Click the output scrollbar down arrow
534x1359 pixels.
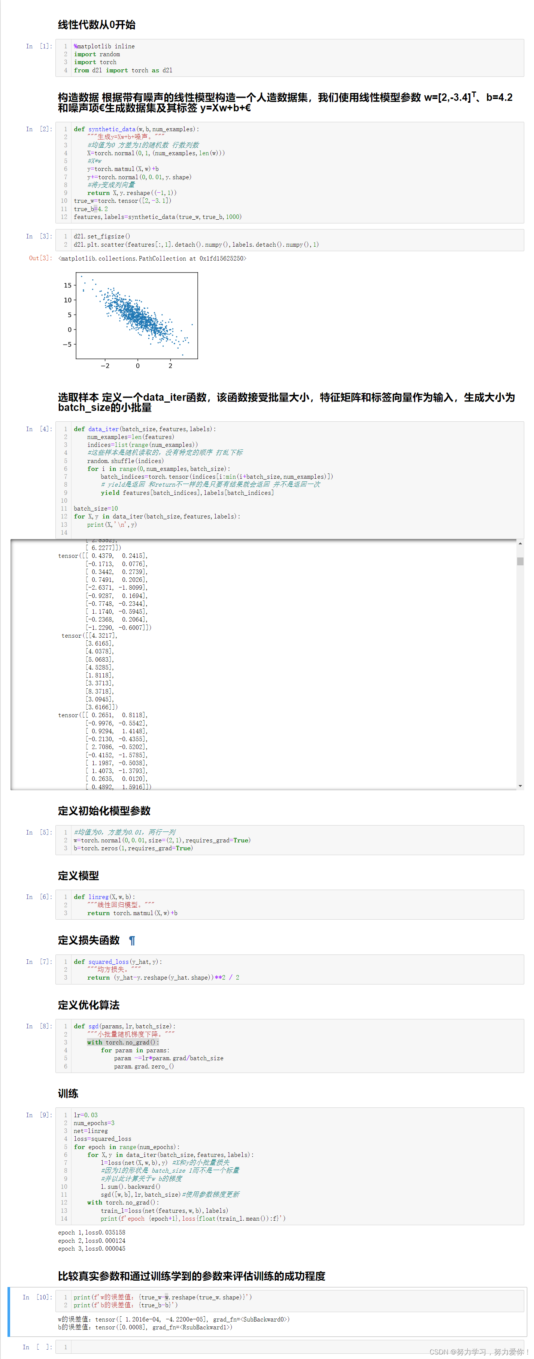(x=520, y=785)
